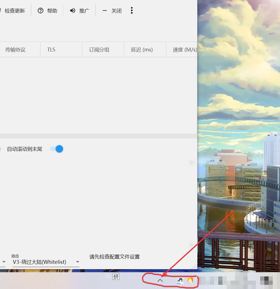The image size is (280, 289).
Task: Select the 订阅分组 column header
Action: tap(99, 50)
